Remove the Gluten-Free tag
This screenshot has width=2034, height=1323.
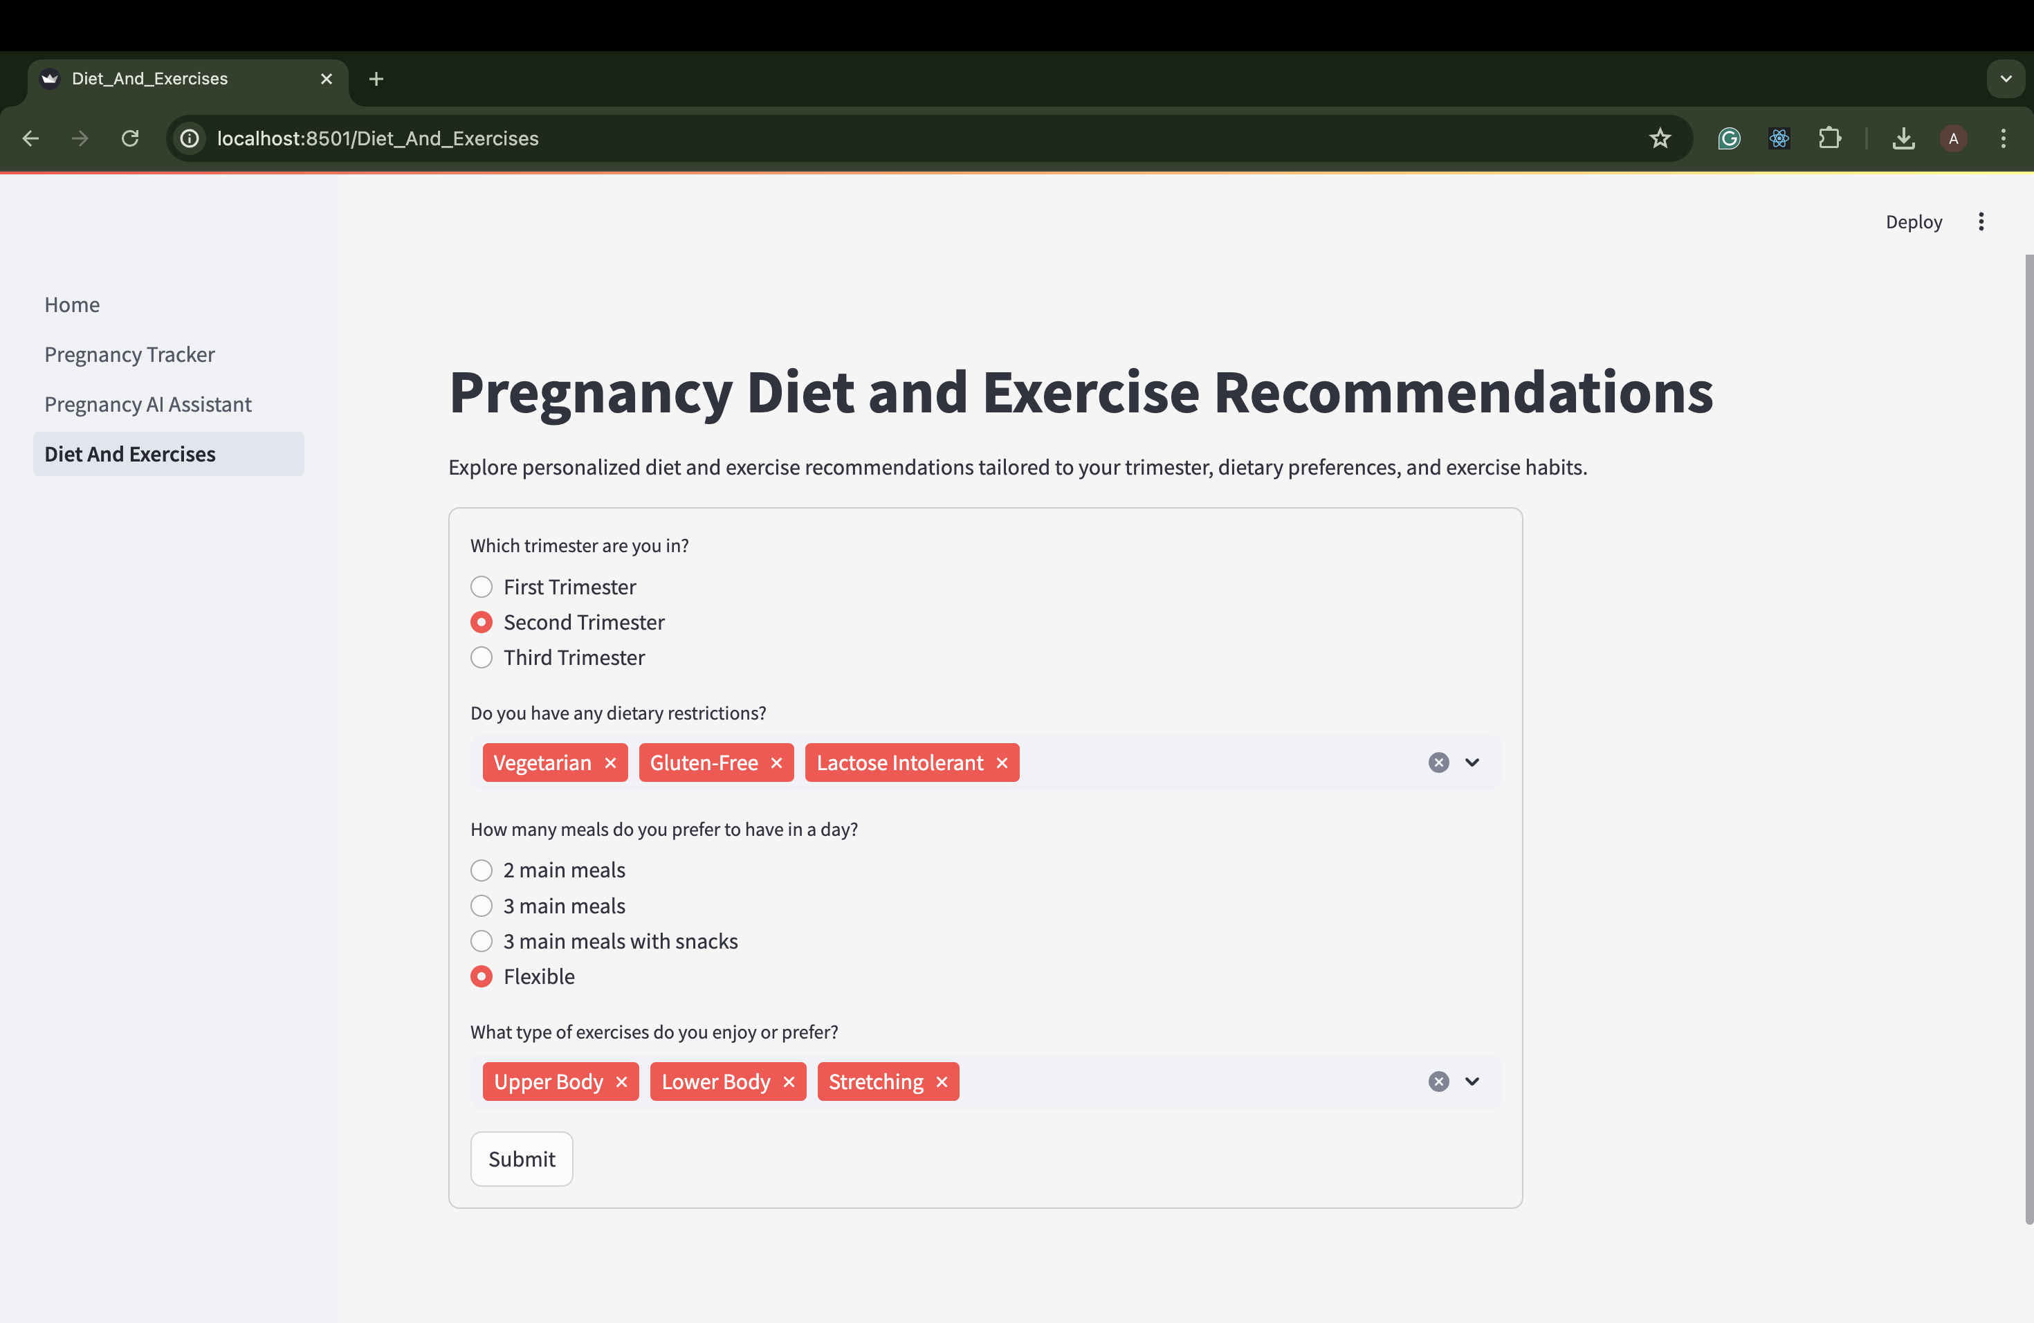(x=776, y=763)
